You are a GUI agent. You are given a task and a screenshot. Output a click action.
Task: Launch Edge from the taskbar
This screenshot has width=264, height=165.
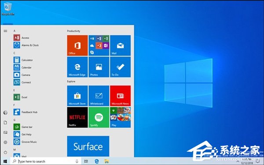pos(97,161)
